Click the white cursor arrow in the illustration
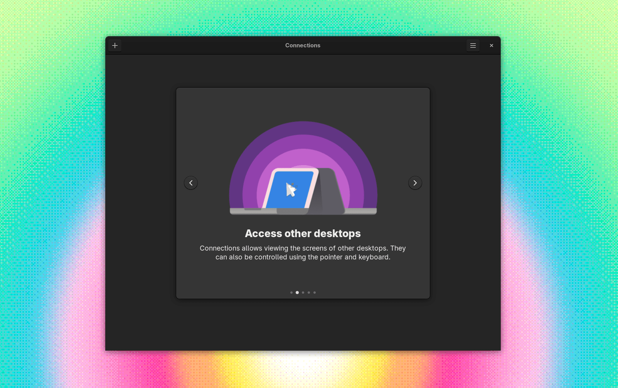 (291, 190)
